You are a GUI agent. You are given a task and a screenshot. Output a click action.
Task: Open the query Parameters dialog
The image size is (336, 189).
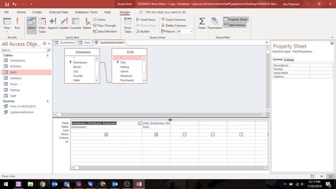coord(215,24)
